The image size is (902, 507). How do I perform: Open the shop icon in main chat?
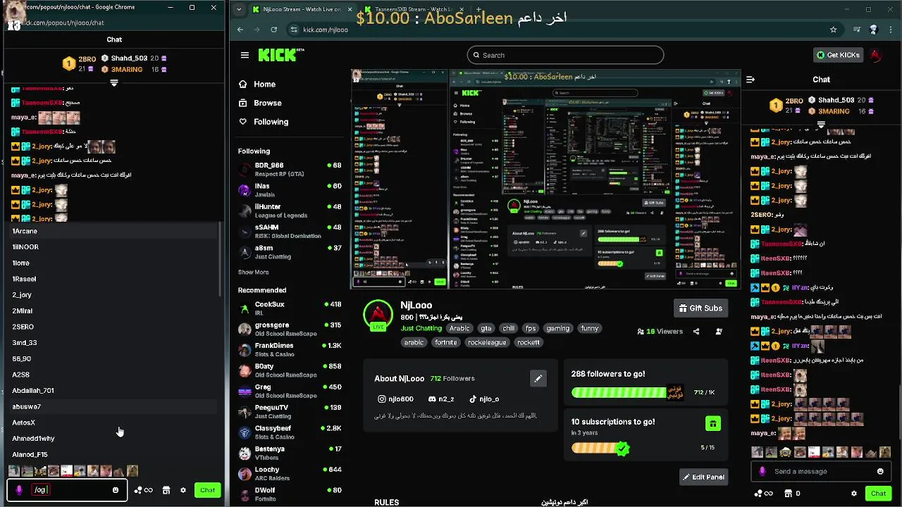[789, 494]
